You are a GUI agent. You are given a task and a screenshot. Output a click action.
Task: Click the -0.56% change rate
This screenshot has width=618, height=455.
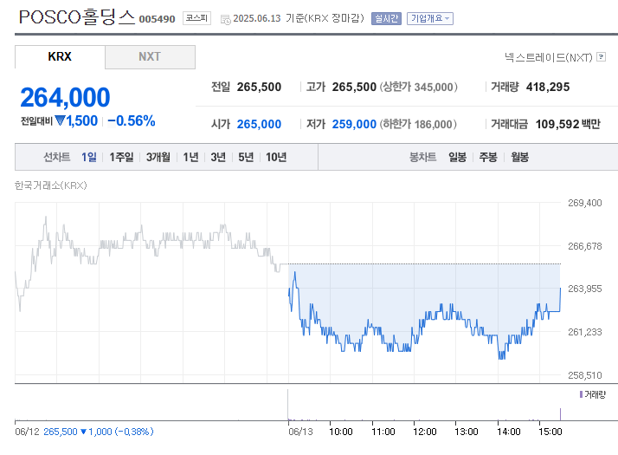132,120
